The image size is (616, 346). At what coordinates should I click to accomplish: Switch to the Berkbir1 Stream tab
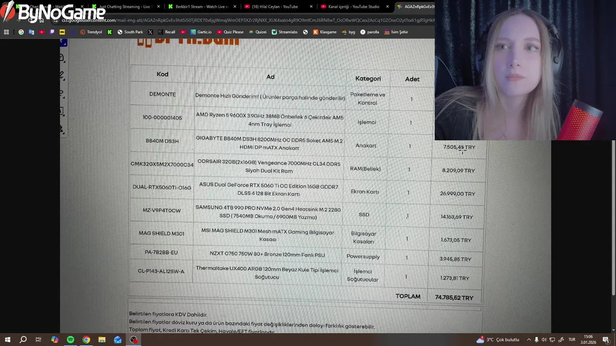(200, 7)
